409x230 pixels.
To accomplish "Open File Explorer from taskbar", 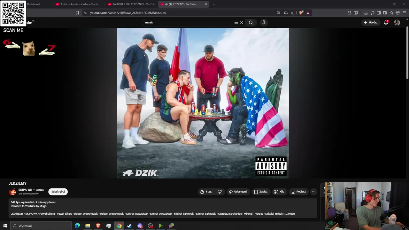I will (x=88, y=226).
